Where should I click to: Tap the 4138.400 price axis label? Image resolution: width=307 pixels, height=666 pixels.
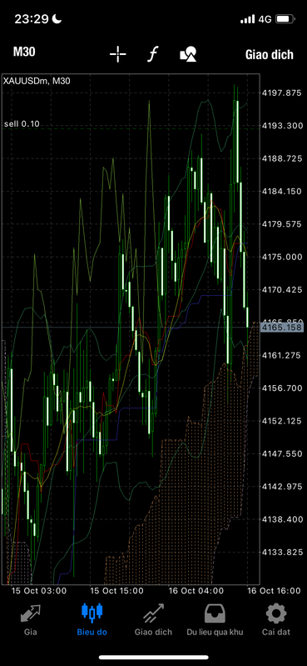(281, 519)
